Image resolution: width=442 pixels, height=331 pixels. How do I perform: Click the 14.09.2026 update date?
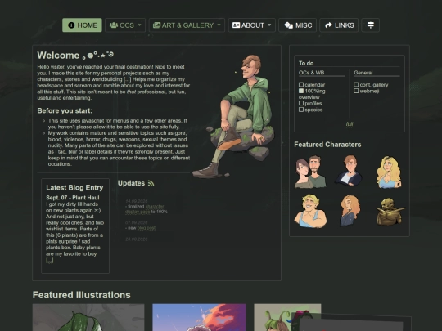click(x=137, y=201)
